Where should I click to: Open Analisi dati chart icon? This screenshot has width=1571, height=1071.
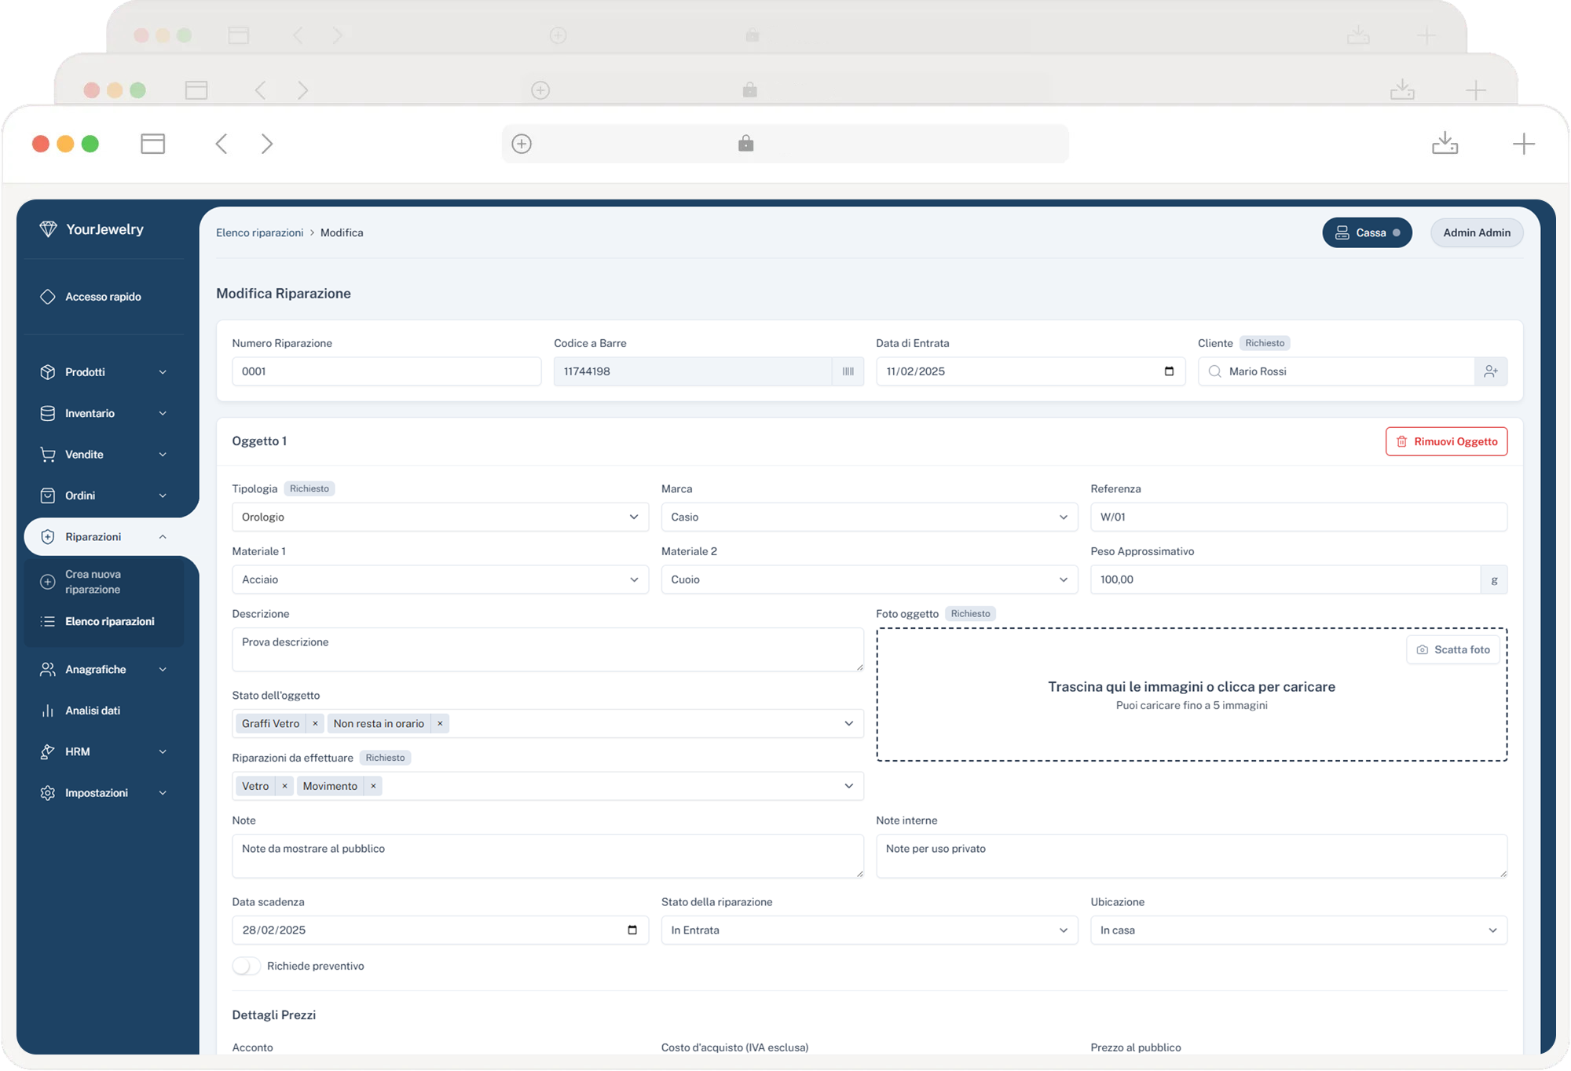tap(47, 710)
